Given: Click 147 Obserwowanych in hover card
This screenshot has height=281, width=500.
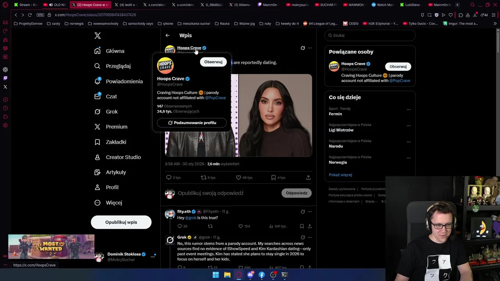Looking at the screenshot, I should pos(174,106).
